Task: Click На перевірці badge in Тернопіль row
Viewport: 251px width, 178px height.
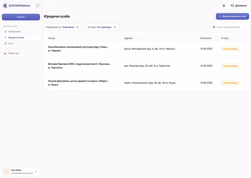Action: [x=231, y=66]
